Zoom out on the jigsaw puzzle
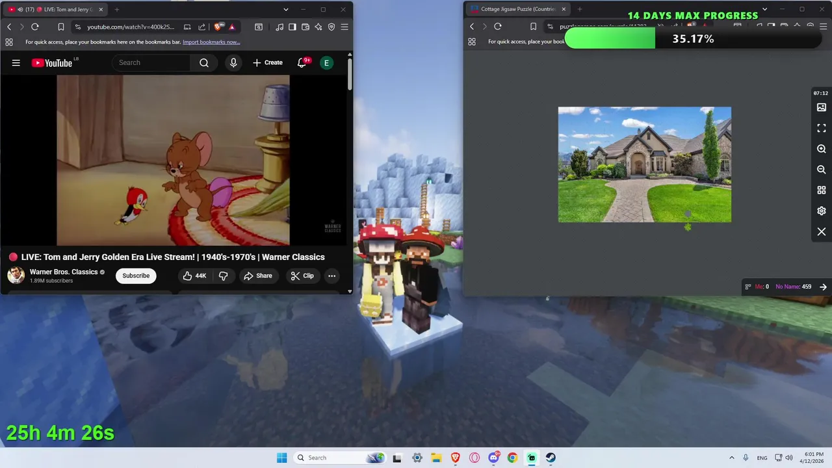 tap(822, 170)
